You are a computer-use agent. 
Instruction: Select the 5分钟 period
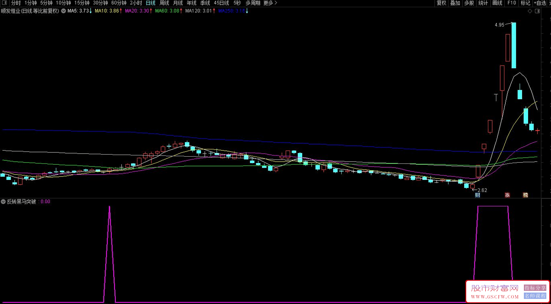coord(46,3)
